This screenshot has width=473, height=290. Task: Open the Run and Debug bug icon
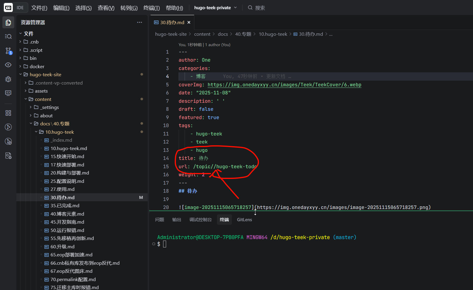point(8,79)
